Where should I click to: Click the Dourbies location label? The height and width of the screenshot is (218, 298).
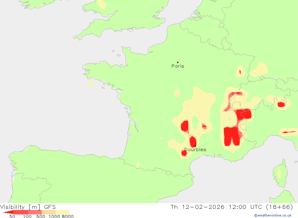coord(195,150)
